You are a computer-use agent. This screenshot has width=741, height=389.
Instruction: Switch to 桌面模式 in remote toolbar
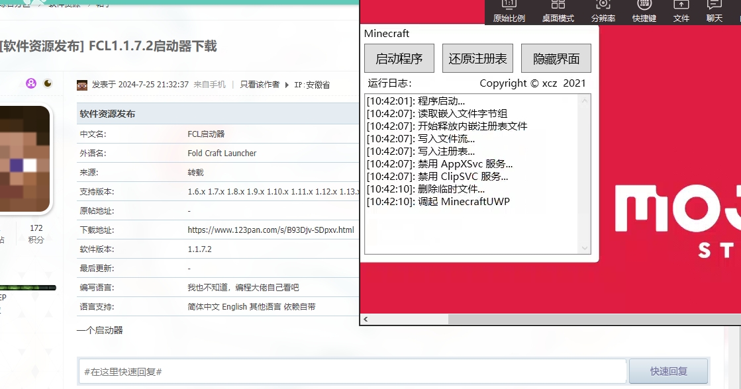tap(558, 12)
